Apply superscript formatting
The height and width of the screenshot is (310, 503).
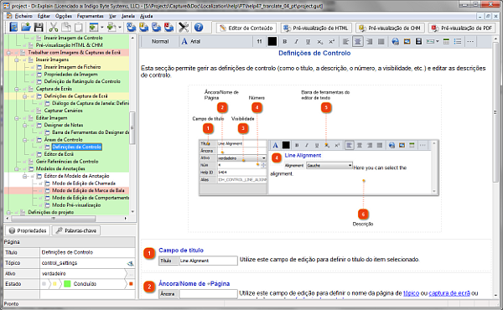[331, 41]
